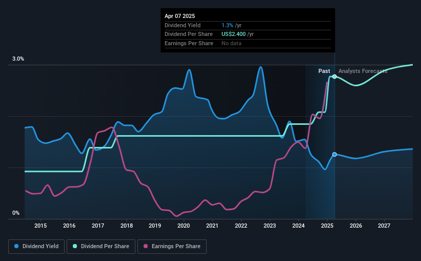Click the pink Earnings Per Share legend dot
The width and height of the screenshot is (421, 261).
tap(146, 246)
